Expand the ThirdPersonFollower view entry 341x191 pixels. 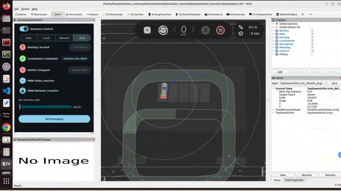pos(273,110)
